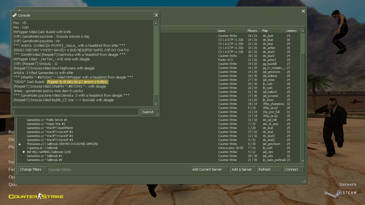The image size is (365, 205).
Task: Click the 'Ostava este: 36:50' game cell
Action: (x=231, y=148)
